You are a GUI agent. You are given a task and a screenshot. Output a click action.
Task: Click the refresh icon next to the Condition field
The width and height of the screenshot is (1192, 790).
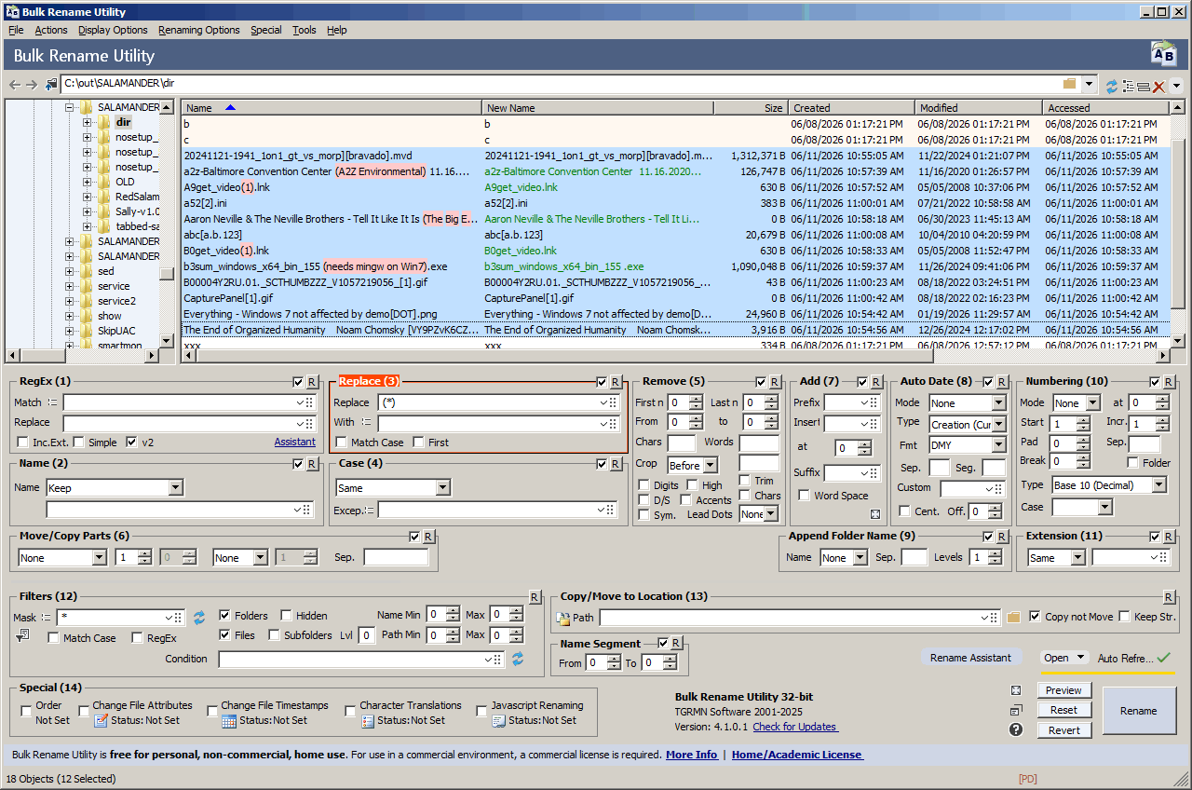[x=518, y=659]
